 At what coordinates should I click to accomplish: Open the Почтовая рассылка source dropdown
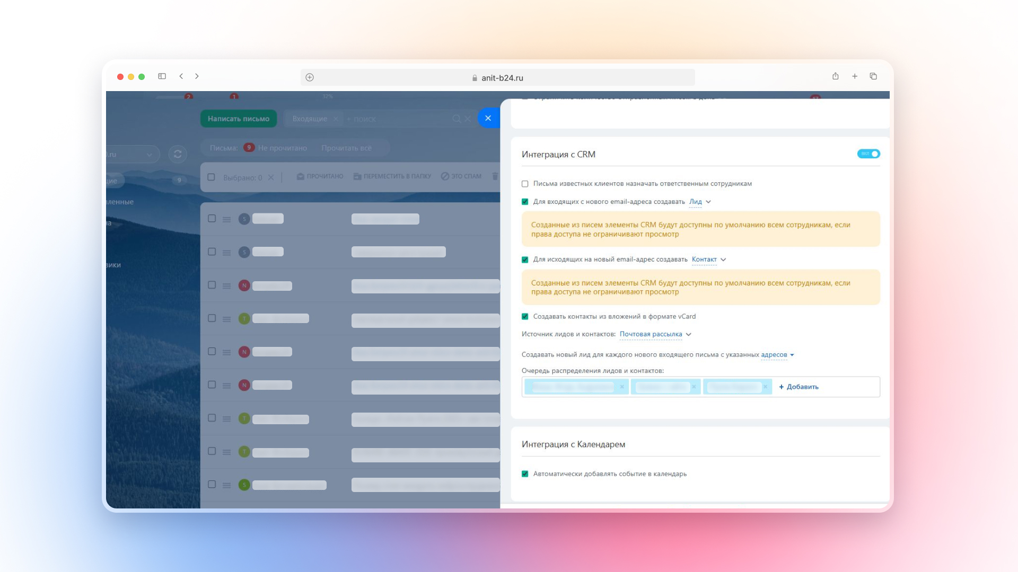pos(656,334)
